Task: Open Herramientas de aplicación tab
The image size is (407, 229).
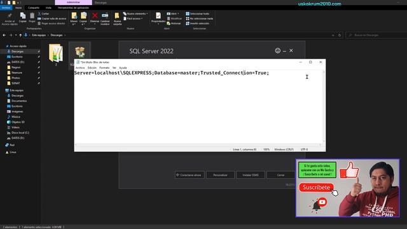Action: pos(73,8)
